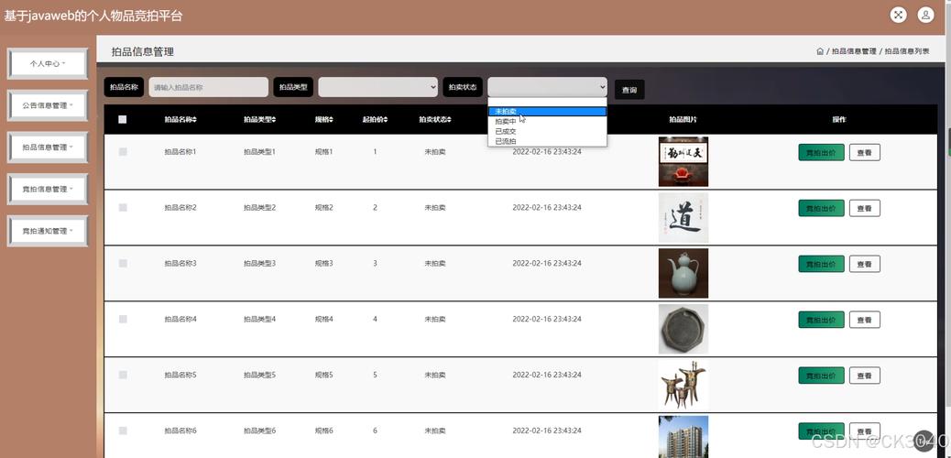Click 查看 for 拍品名称1
Image resolution: width=951 pixels, height=458 pixels.
pyautogui.click(x=864, y=153)
